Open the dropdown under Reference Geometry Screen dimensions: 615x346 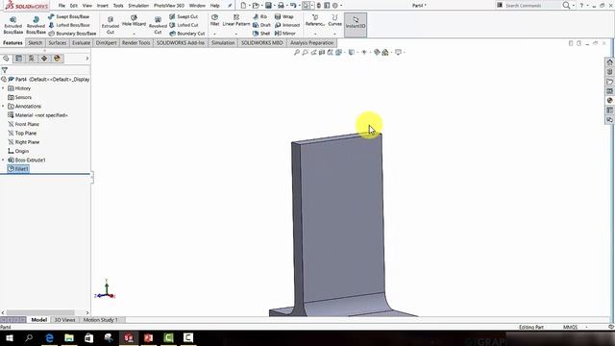coord(315,35)
